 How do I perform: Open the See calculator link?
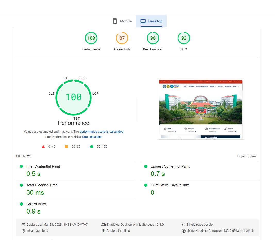(92, 137)
